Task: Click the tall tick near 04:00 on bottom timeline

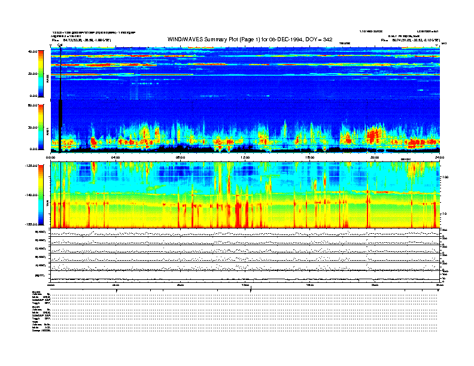Action: [117, 290]
